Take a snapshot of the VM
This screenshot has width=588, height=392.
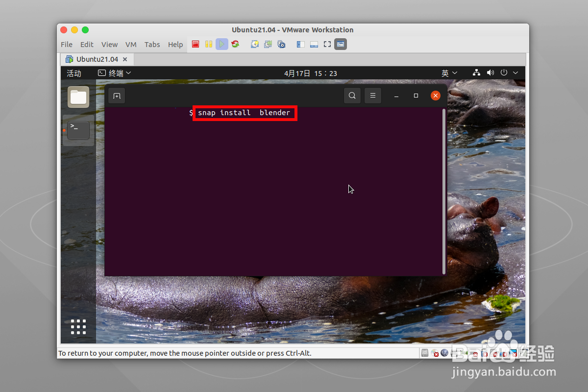click(x=255, y=44)
